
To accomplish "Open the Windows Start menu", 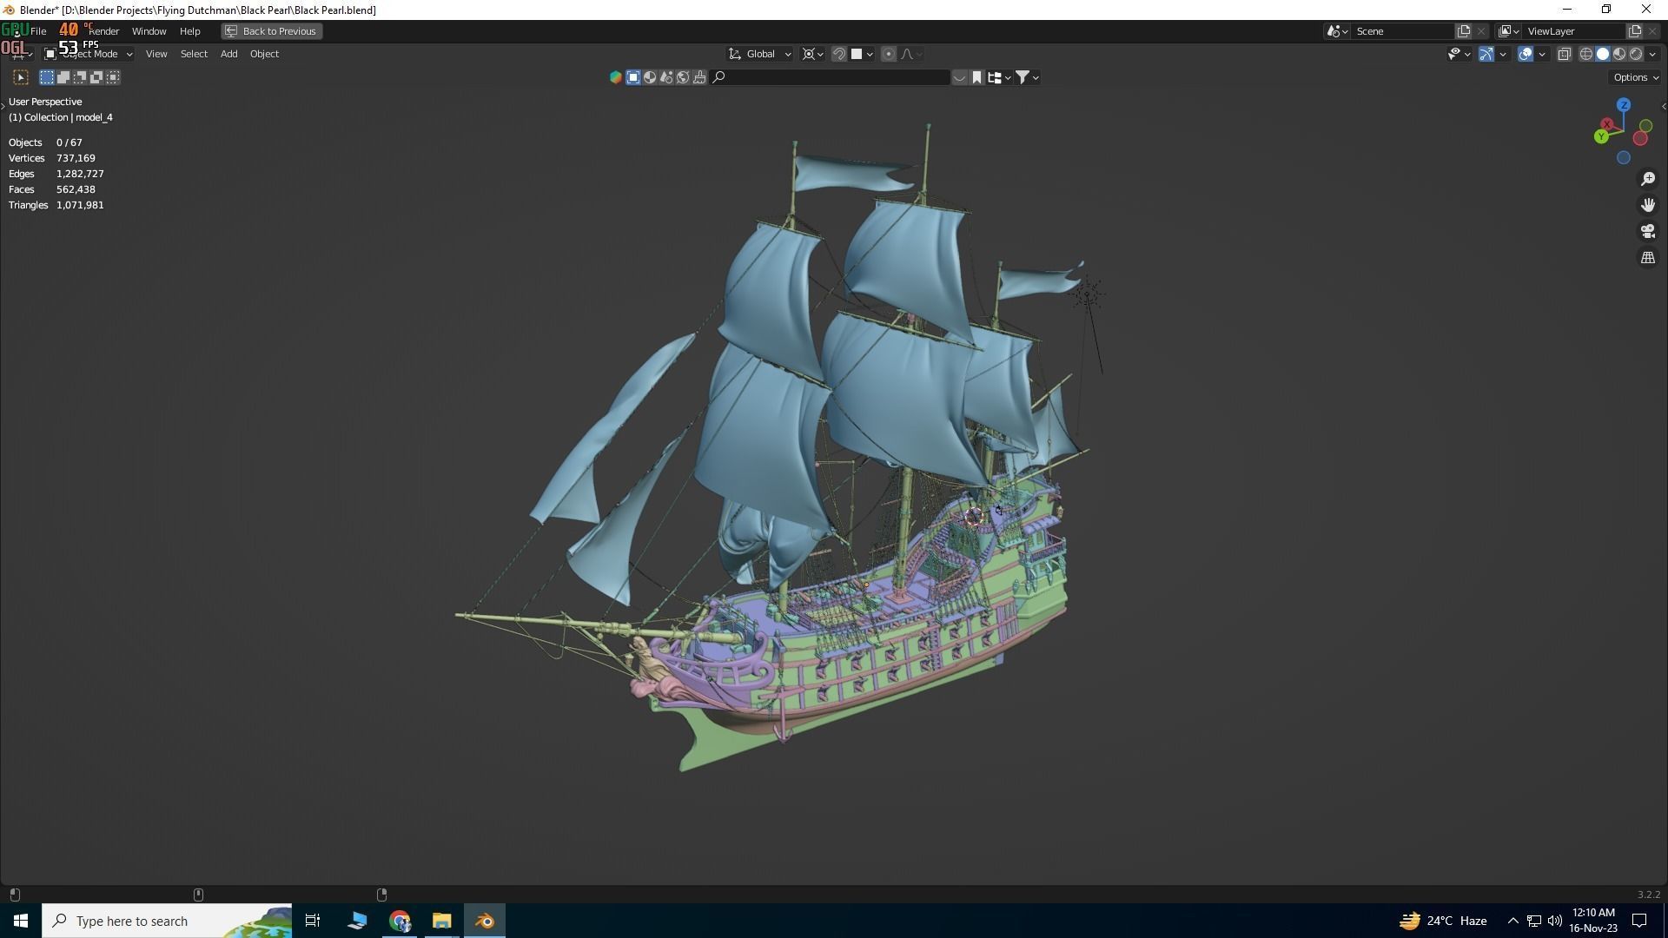I will 21,921.
